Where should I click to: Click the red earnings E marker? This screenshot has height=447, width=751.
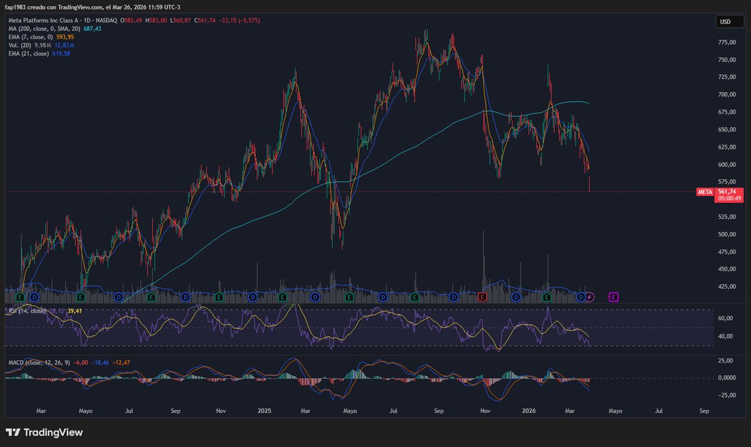483,296
